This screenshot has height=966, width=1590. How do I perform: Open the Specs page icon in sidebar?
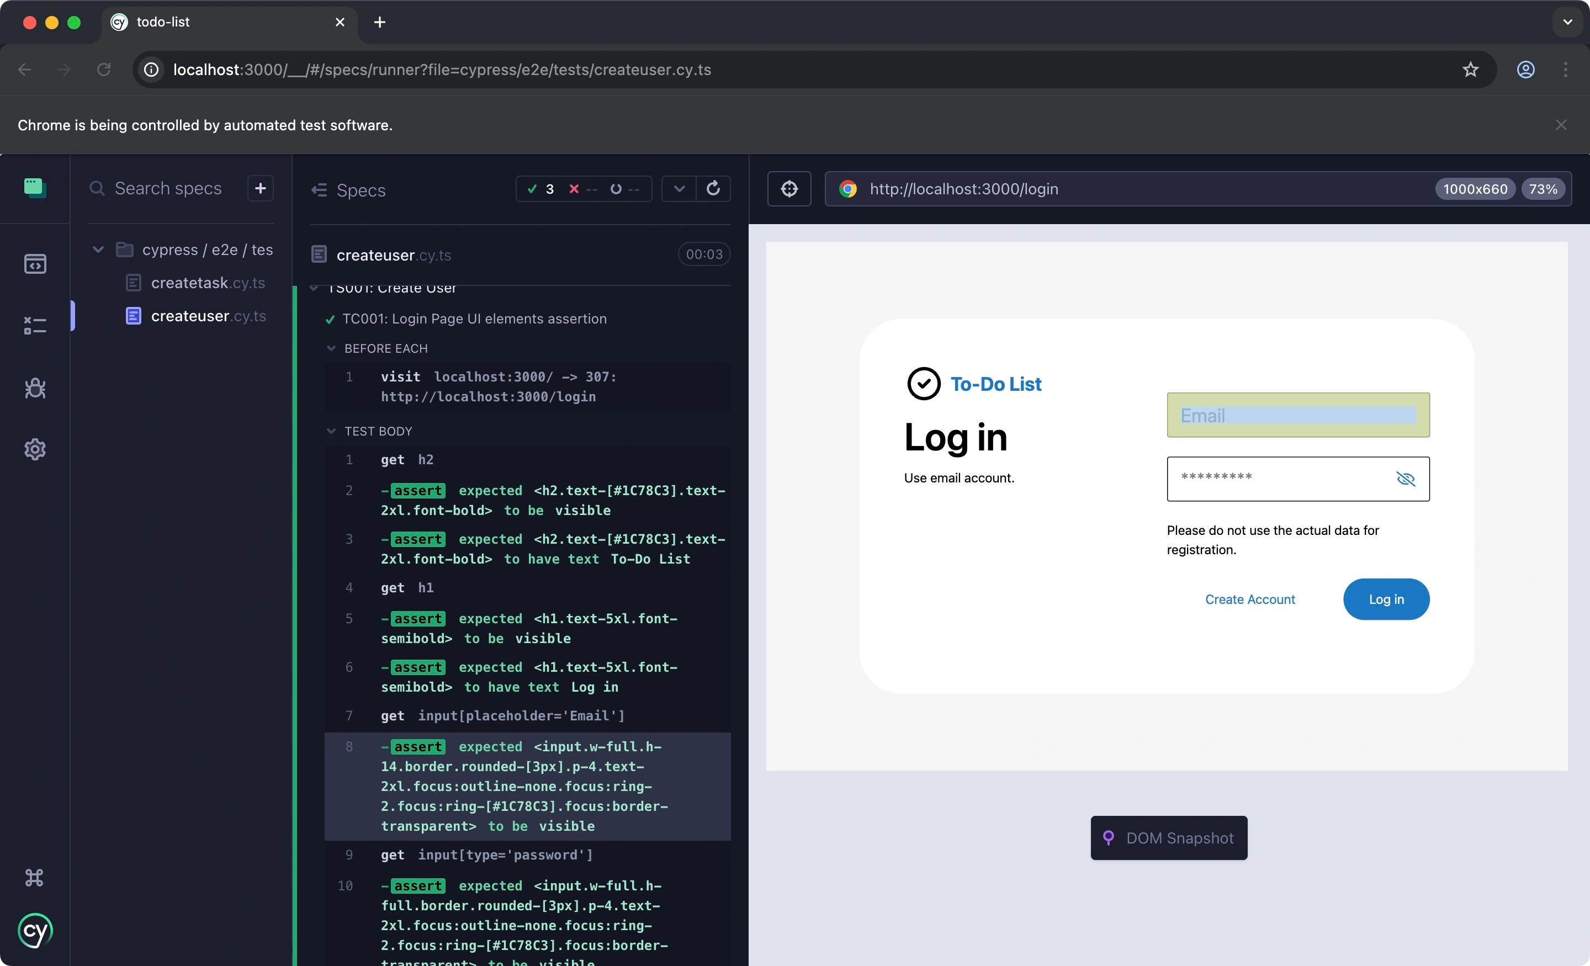[35, 264]
